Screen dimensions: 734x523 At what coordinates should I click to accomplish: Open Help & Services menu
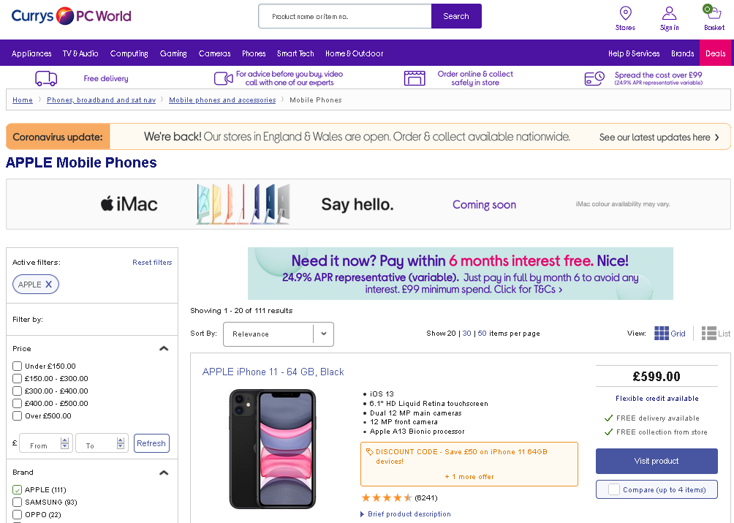(634, 53)
